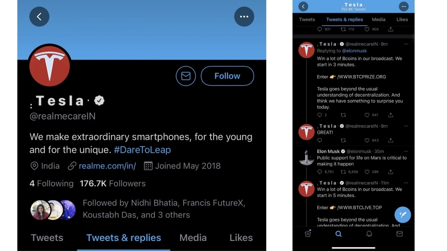Like the "GREAT!" tweet via heart icon
This screenshot has height=251, width=447.
click(x=367, y=141)
